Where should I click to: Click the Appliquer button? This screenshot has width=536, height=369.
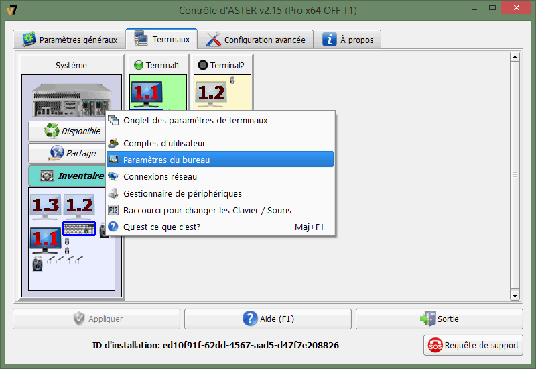(x=96, y=319)
